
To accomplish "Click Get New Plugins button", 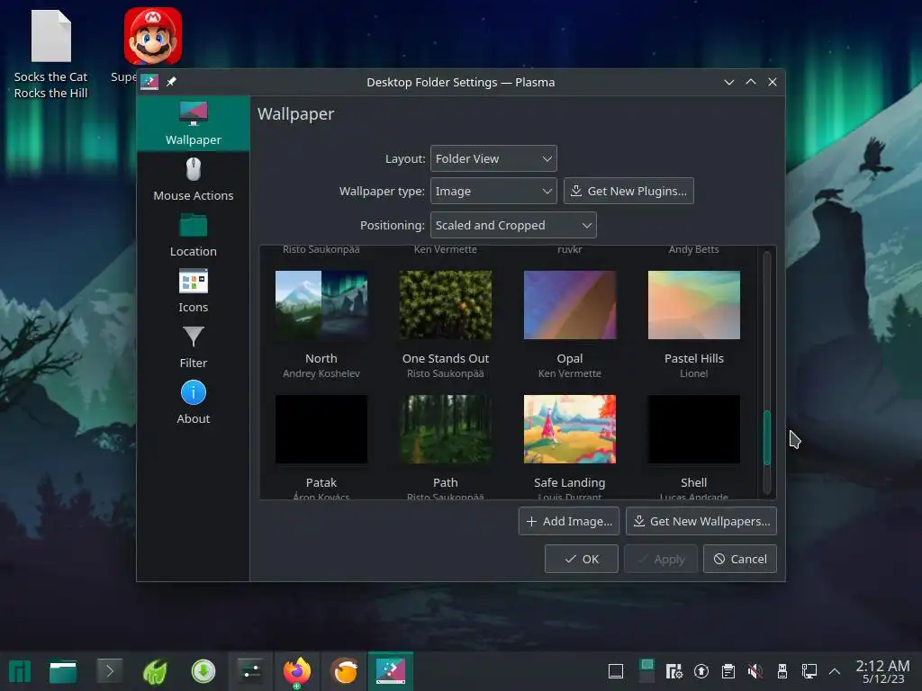I will [x=628, y=191].
